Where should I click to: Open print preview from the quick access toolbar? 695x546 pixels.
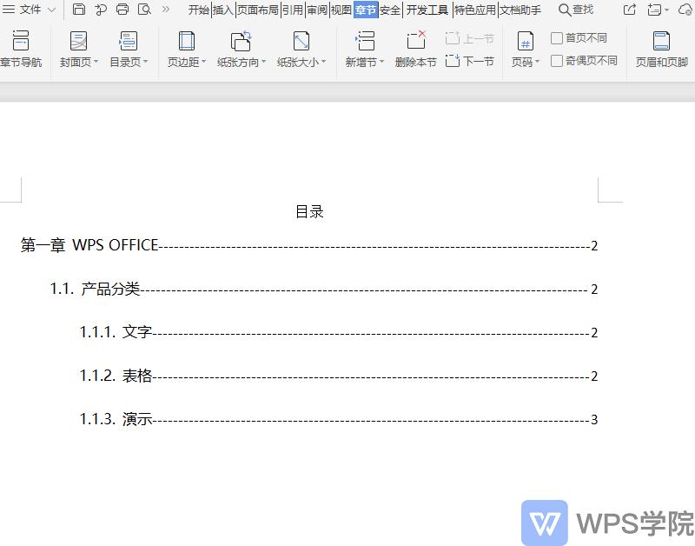click(144, 10)
